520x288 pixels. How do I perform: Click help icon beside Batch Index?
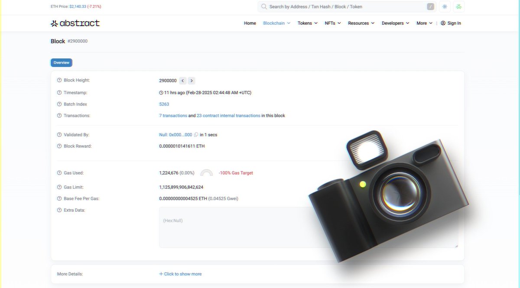[x=59, y=104]
